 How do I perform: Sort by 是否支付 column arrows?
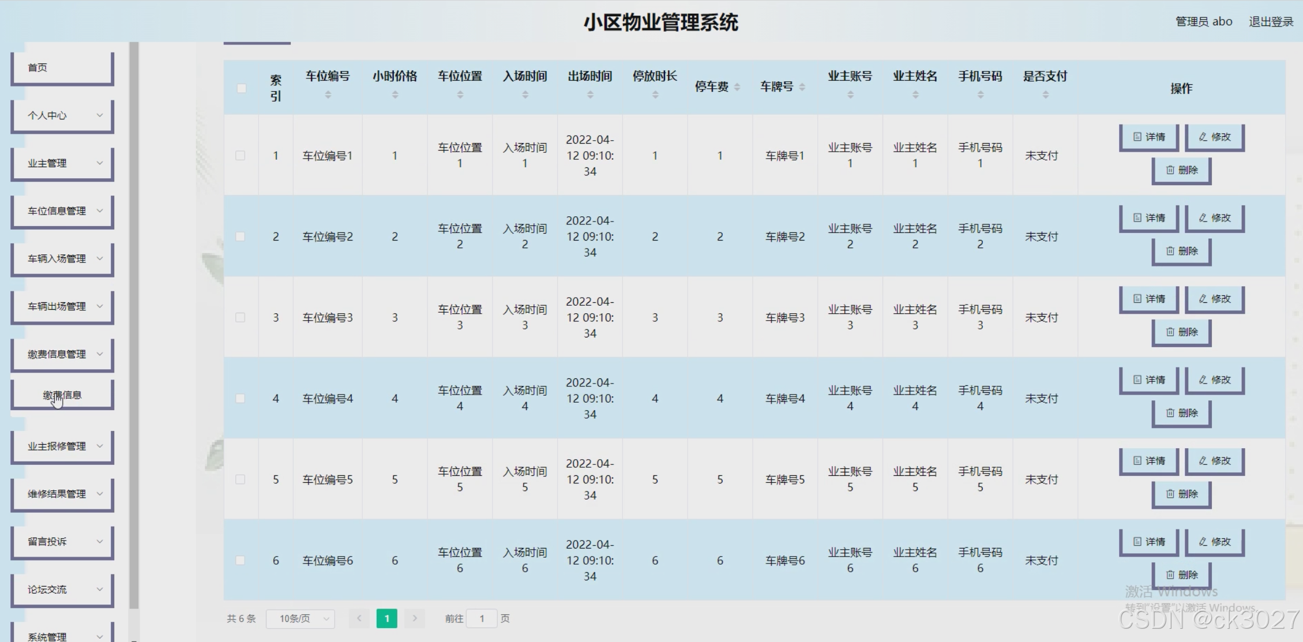[1045, 95]
